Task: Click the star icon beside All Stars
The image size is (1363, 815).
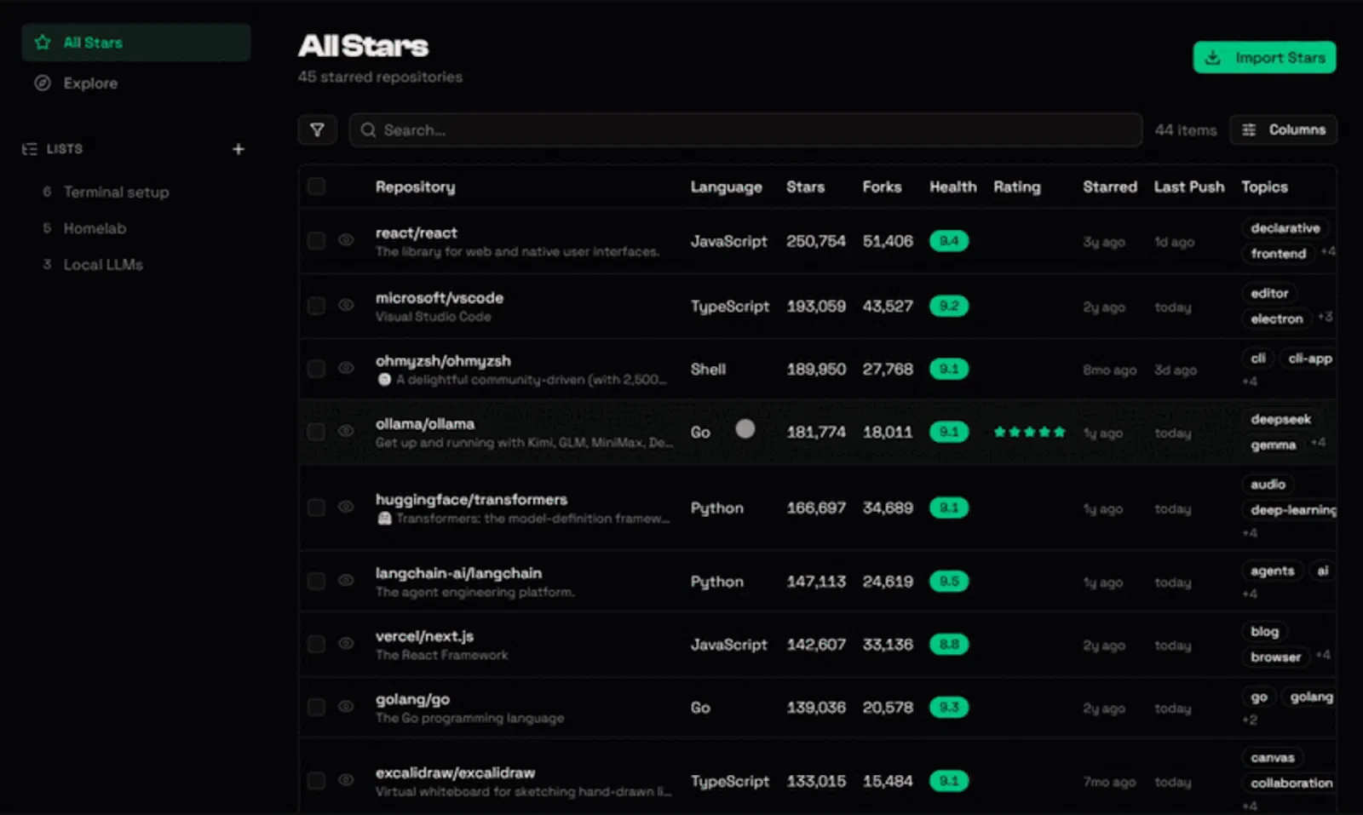Action: coord(43,43)
